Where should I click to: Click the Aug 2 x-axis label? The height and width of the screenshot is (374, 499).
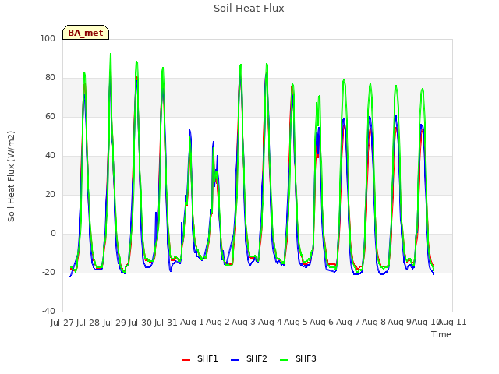[x=218, y=322]
